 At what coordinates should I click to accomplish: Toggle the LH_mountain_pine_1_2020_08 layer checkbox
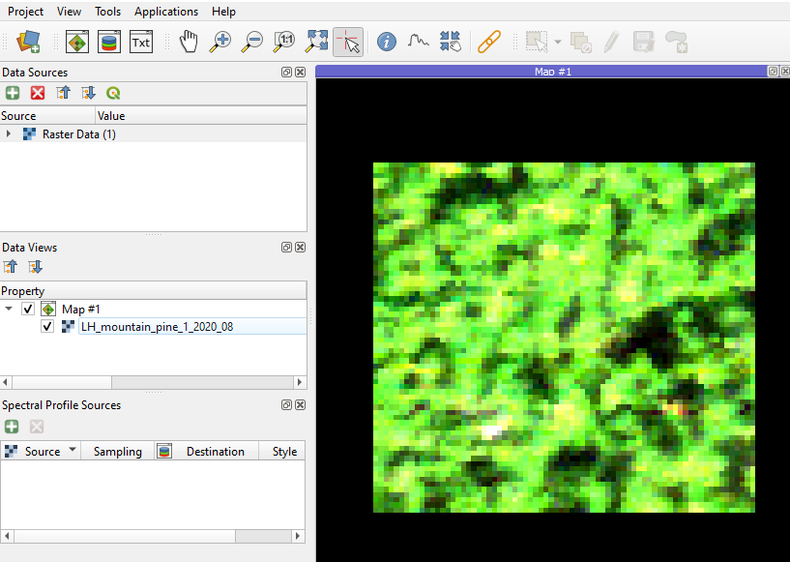[47, 327]
